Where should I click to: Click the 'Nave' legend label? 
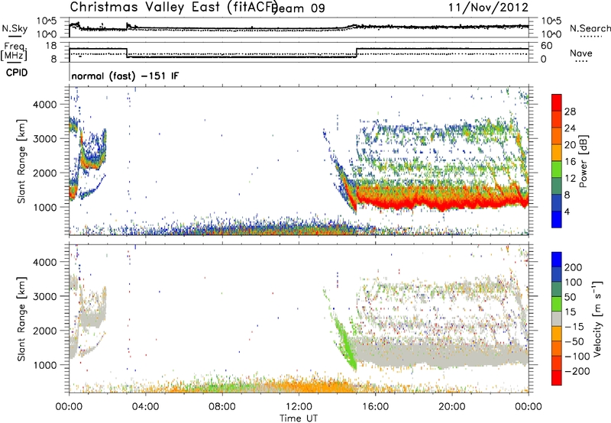[x=581, y=53]
